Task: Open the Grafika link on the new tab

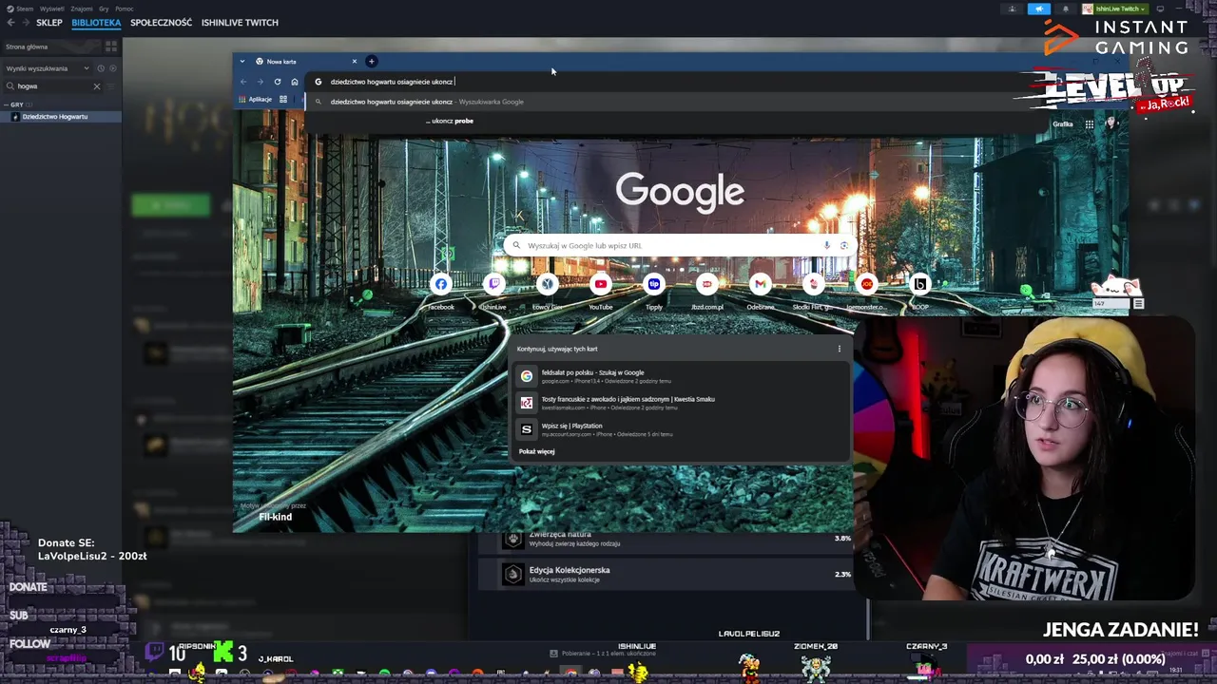Action: (1062, 123)
